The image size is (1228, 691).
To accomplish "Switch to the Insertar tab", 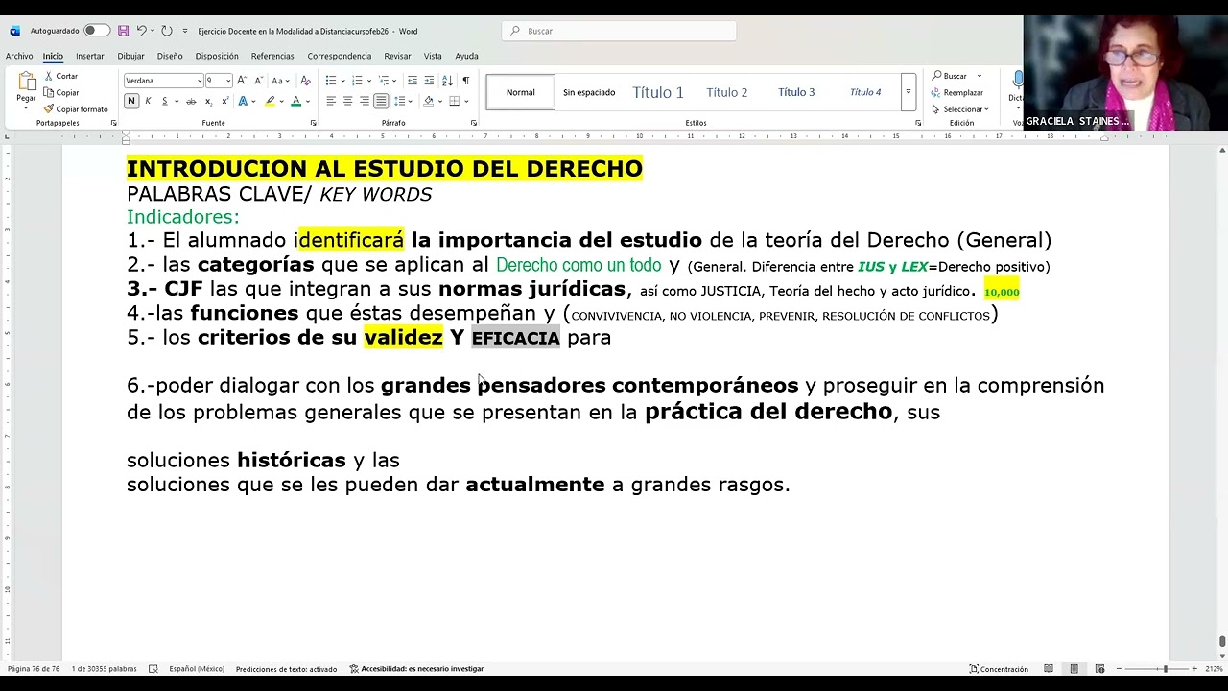I will coord(90,56).
